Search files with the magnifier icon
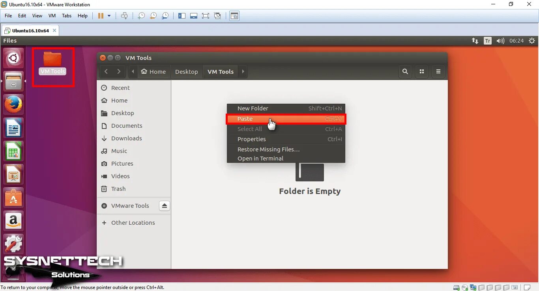The width and height of the screenshot is (539, 291). (x=405, y=72)
